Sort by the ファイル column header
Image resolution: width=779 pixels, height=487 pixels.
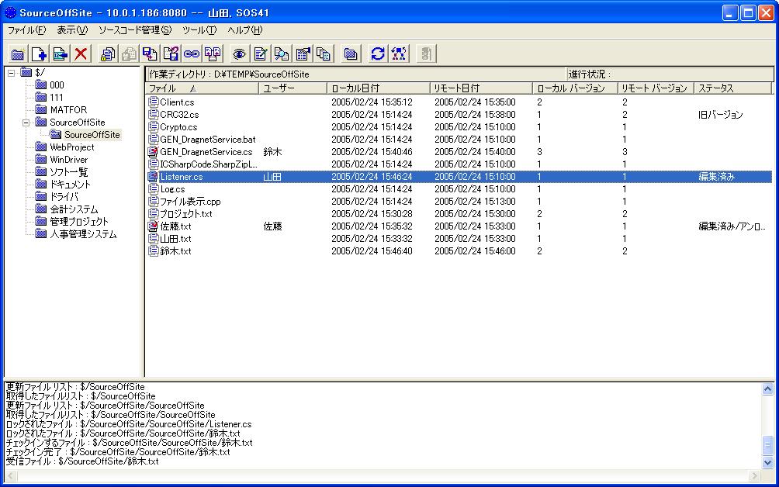tap(203, 88)
